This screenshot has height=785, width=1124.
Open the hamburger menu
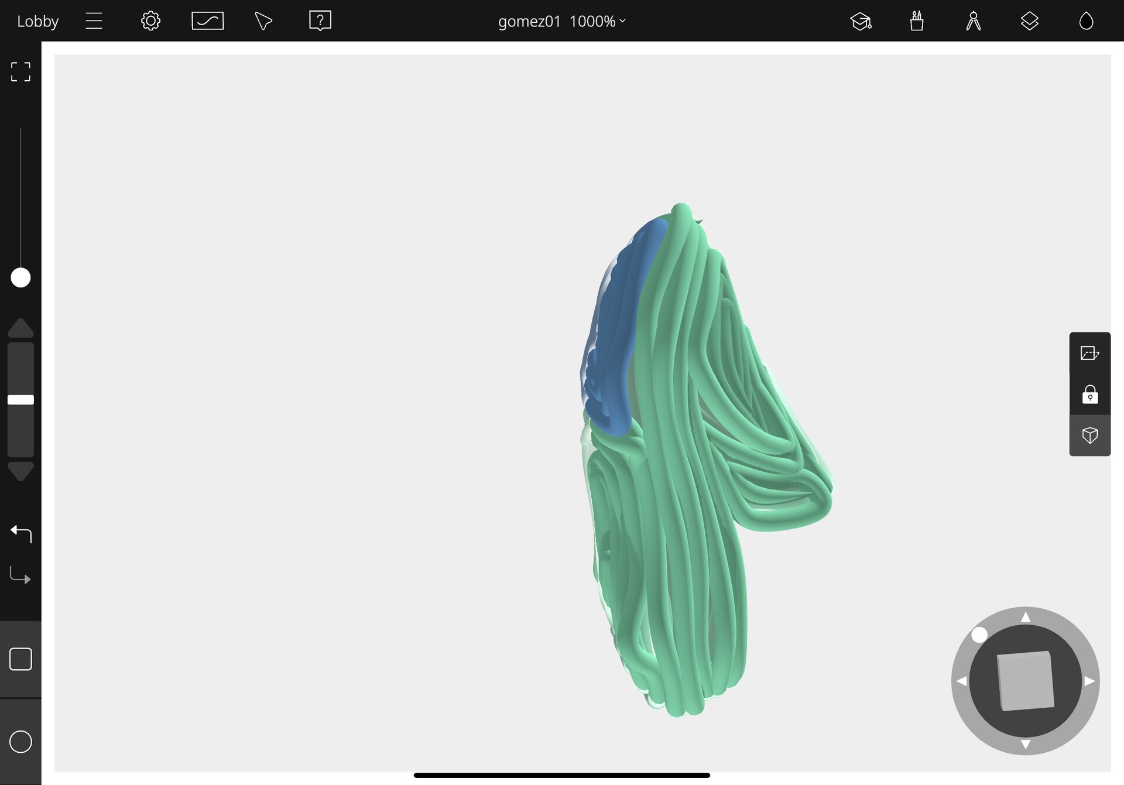click(x=94, y=20)
